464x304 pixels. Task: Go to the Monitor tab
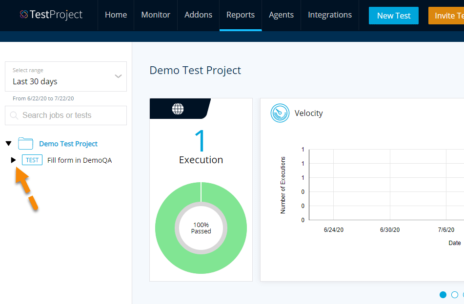(x=156, y=15)
